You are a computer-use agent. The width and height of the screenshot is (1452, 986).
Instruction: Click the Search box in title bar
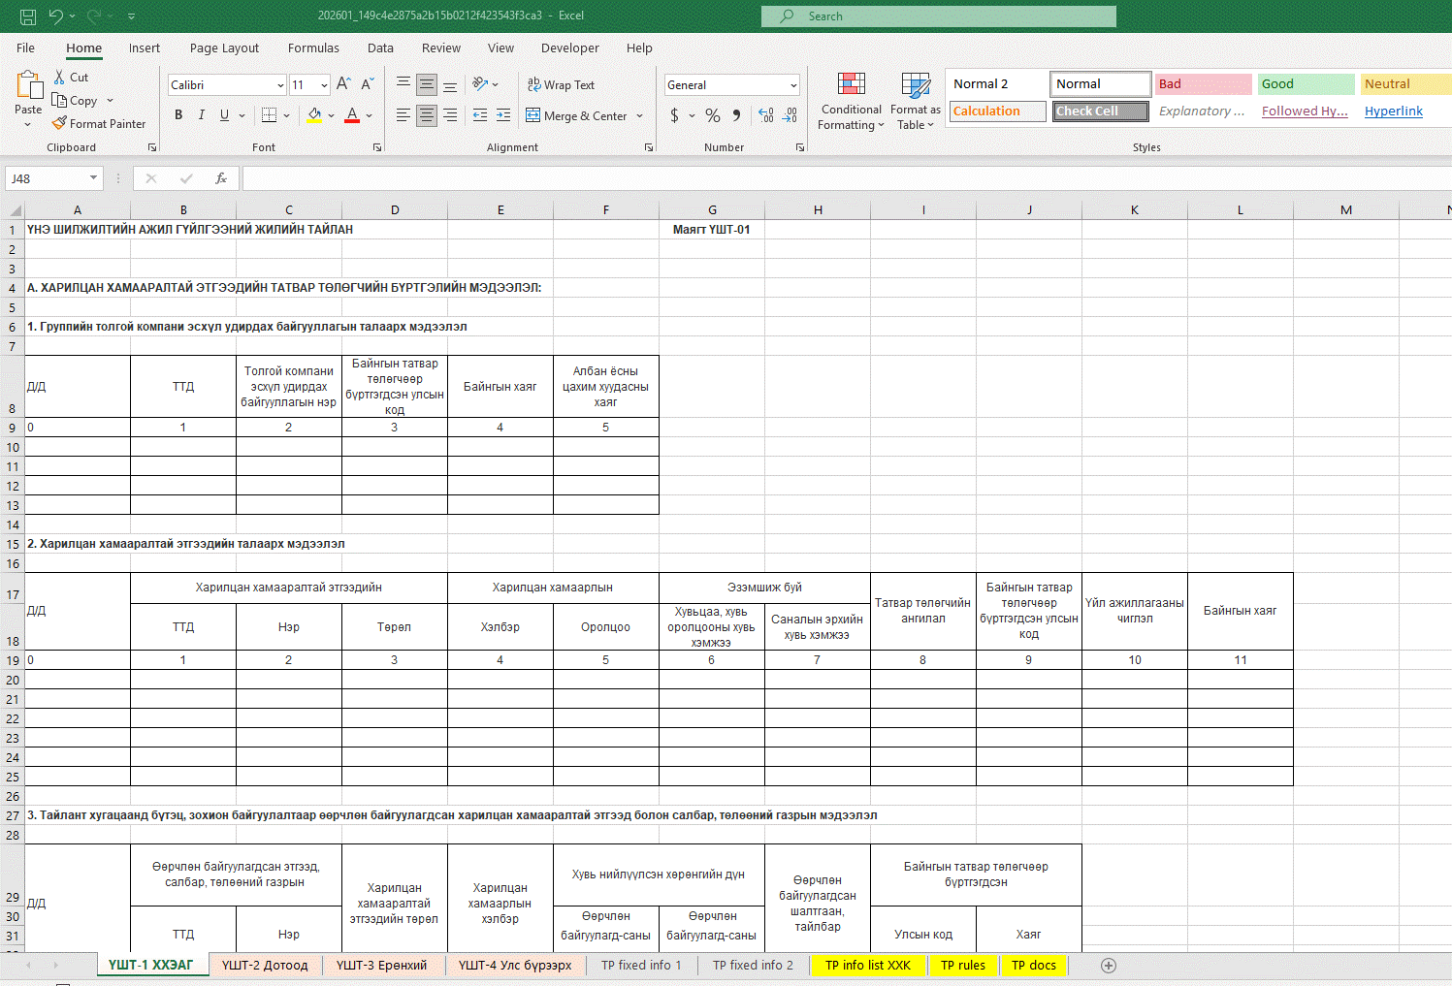(938, 16)
